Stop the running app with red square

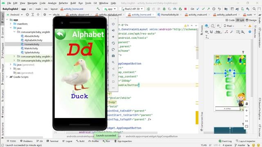click(x=185, y=9)
